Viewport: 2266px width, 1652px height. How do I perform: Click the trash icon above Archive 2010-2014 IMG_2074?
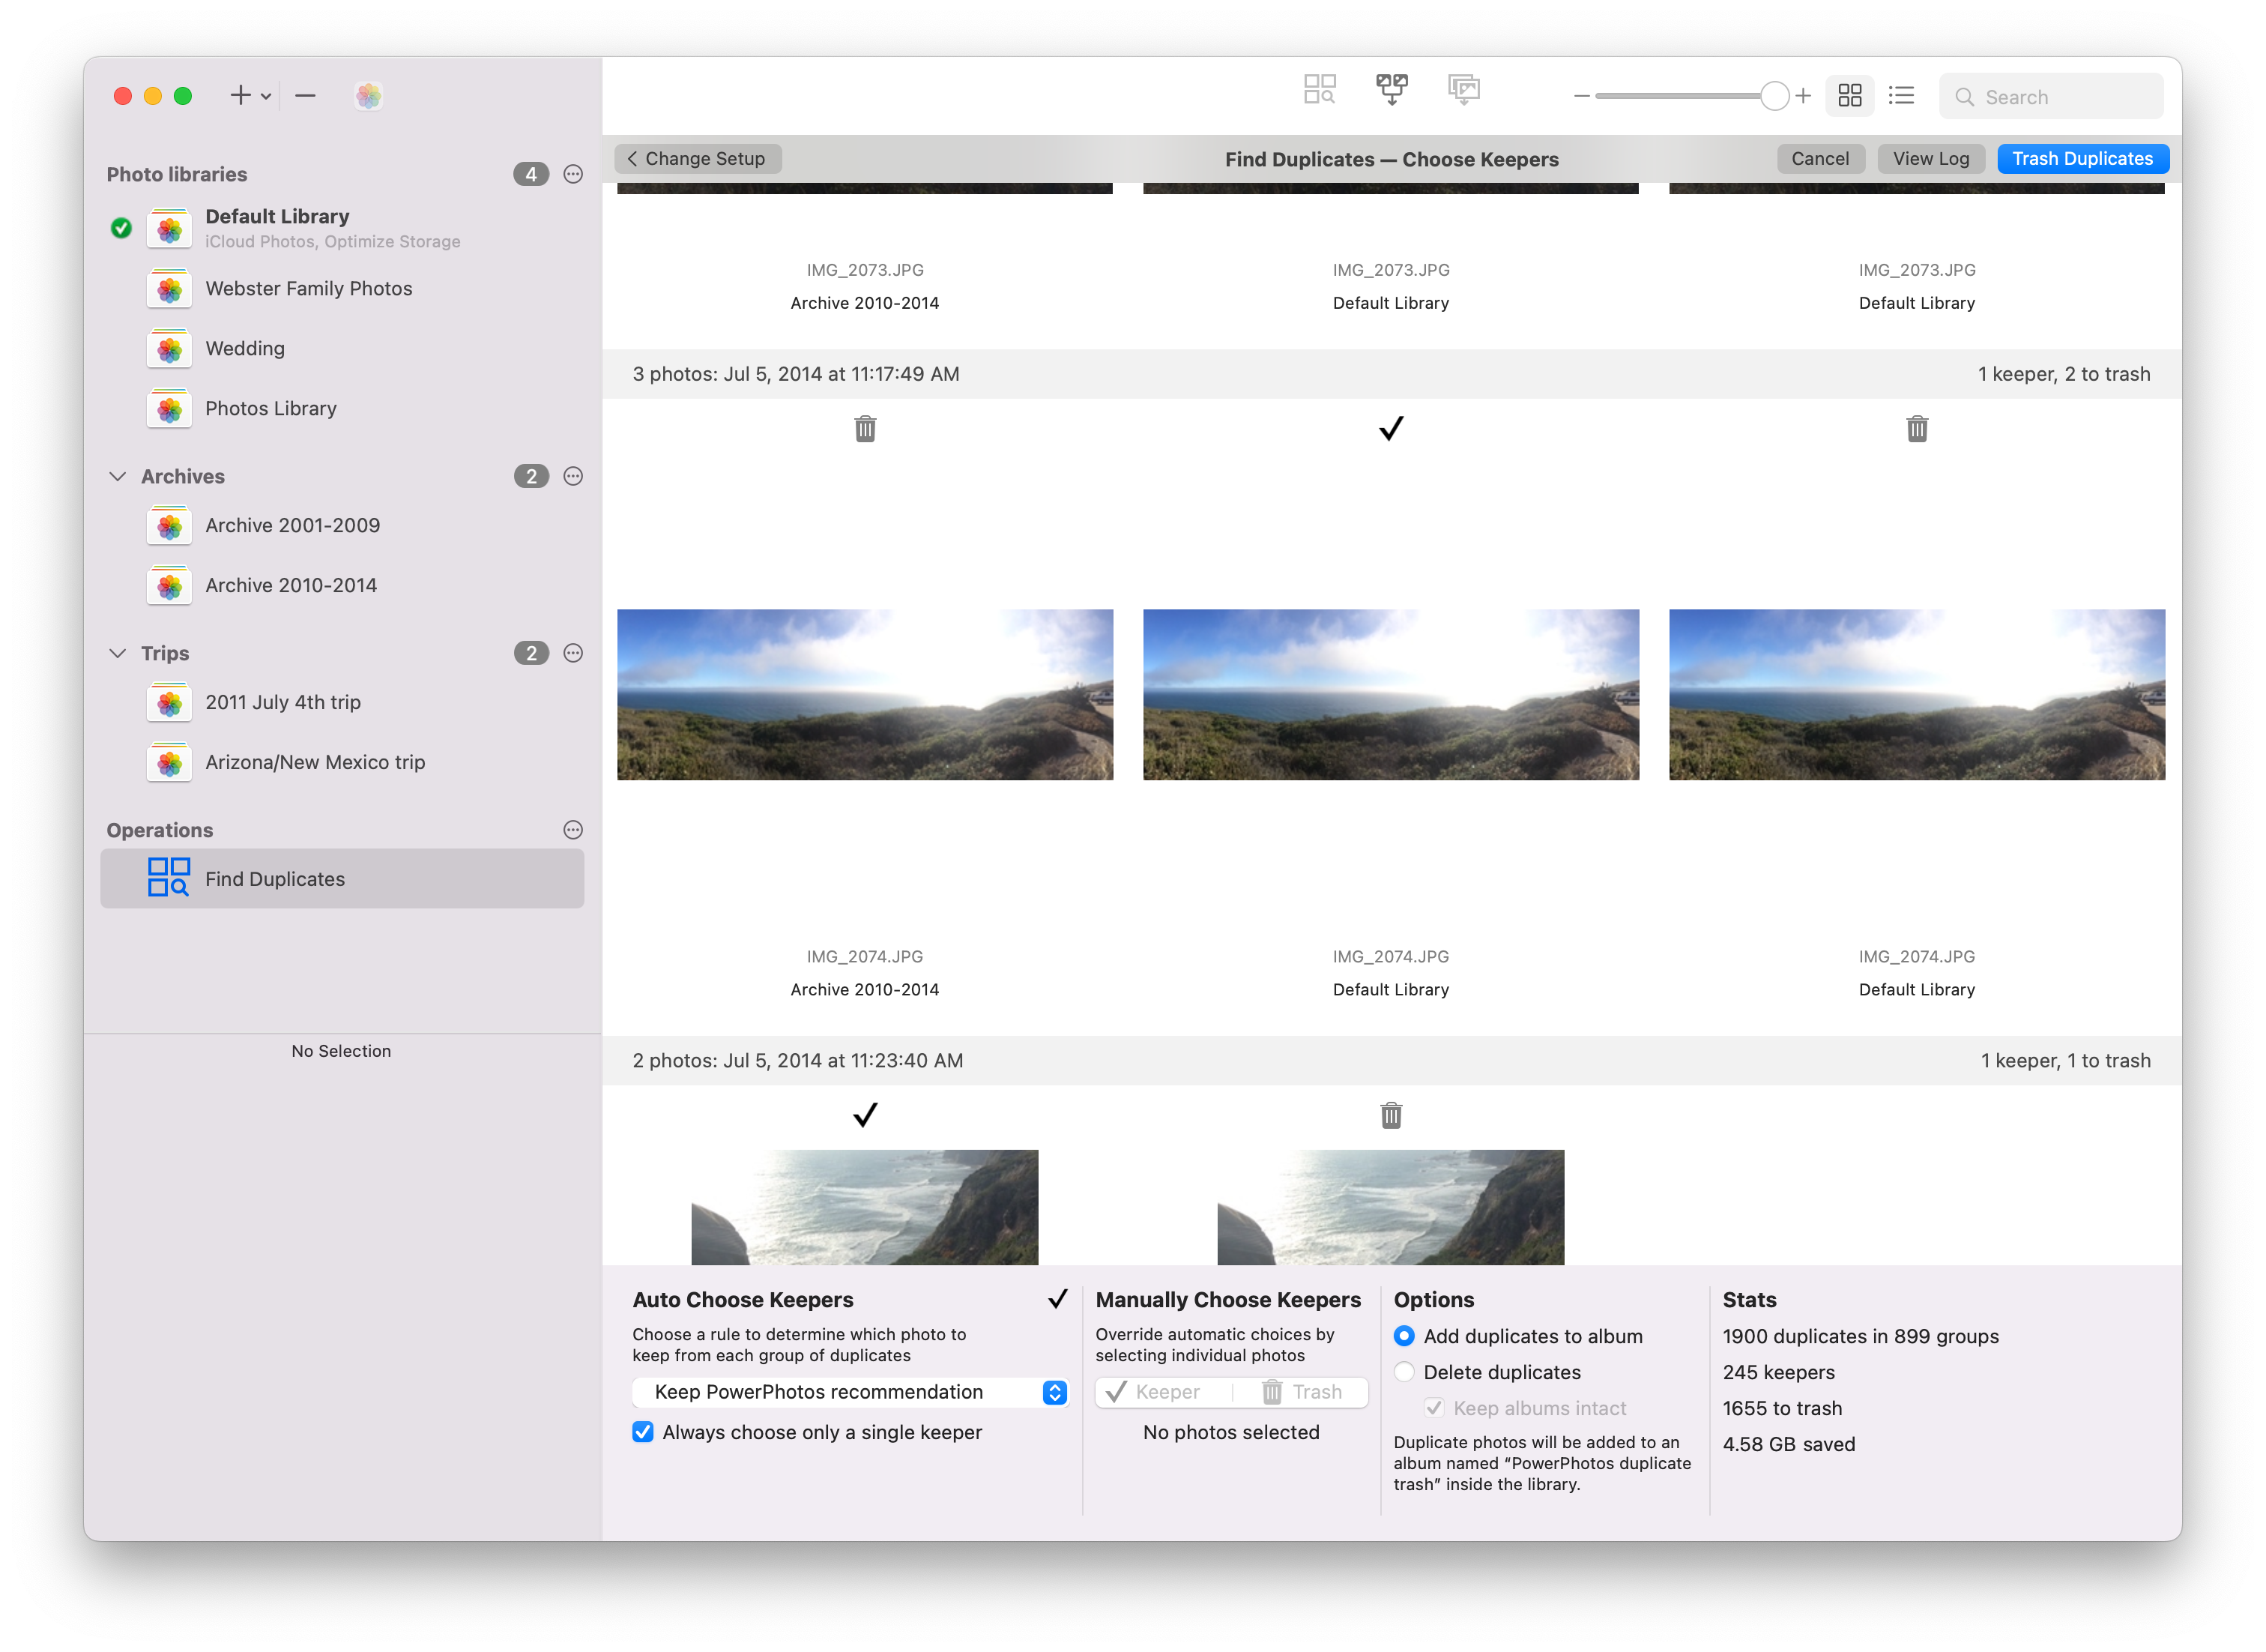coord(865,429)
